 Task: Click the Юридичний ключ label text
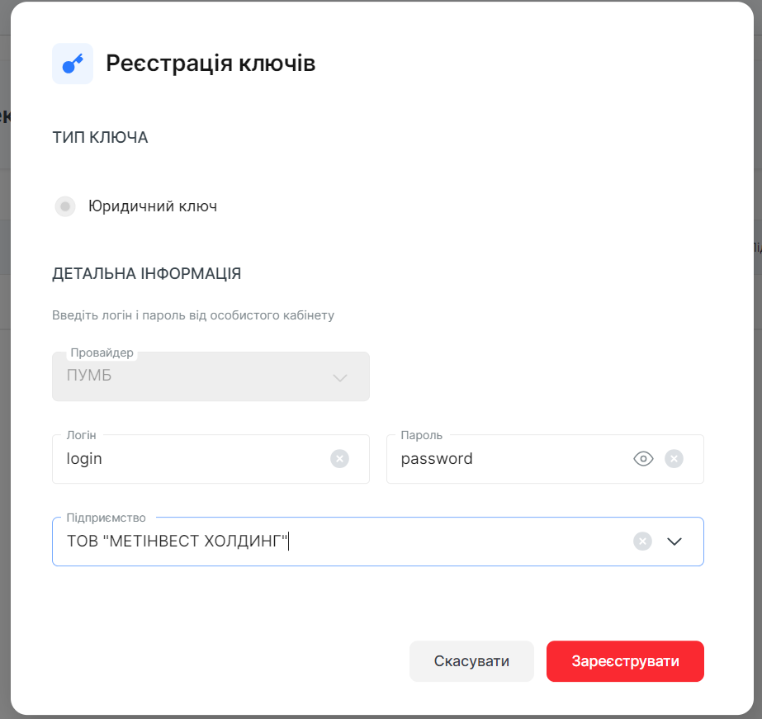pos(153,206)
